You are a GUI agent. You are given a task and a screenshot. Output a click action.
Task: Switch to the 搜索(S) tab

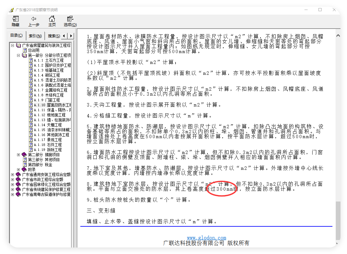tap(54, 36)
